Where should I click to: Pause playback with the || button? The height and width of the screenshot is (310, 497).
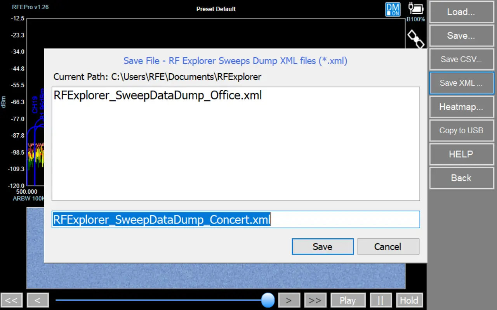[381, 300]
